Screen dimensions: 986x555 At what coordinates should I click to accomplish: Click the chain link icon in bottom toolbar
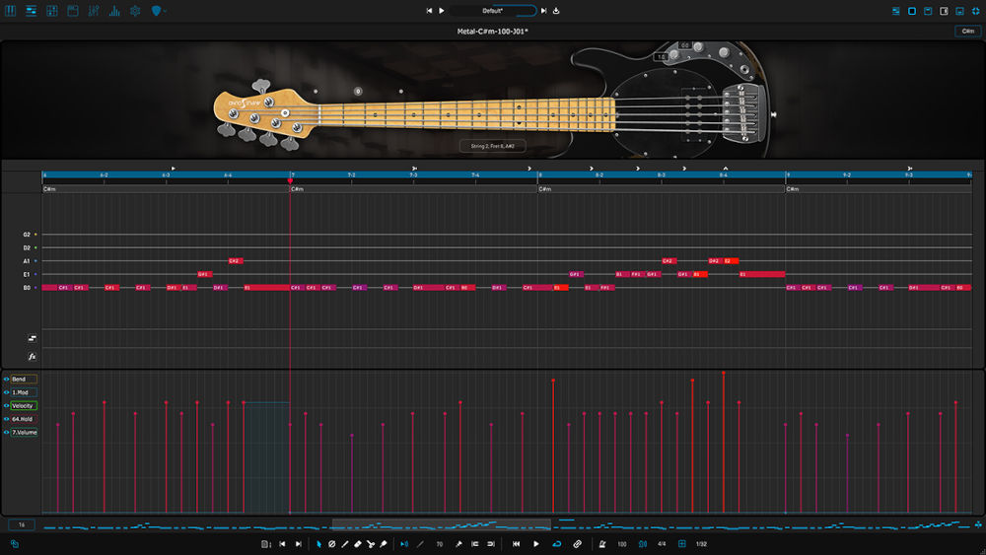pyautogui.click(x=577, y=544)
